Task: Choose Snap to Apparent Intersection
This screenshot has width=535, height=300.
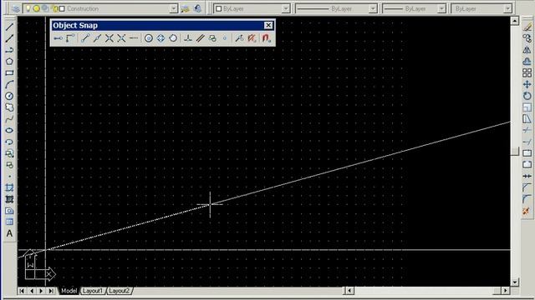Action: (121, 38)
